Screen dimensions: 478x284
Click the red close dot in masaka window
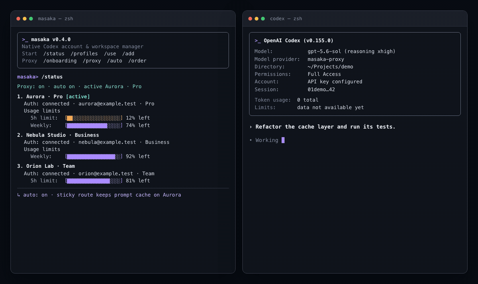(x=18, y=19)
